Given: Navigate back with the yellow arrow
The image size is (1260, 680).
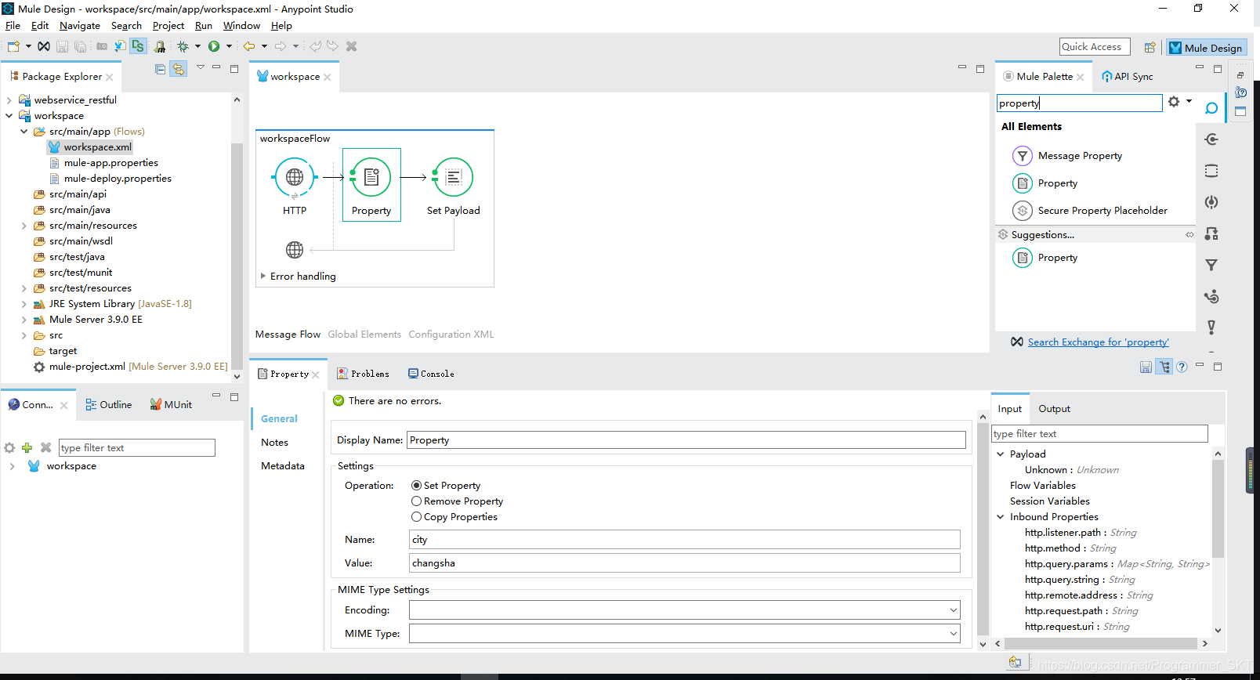Looking at the screenshot, I should click(x=249, y=46).
